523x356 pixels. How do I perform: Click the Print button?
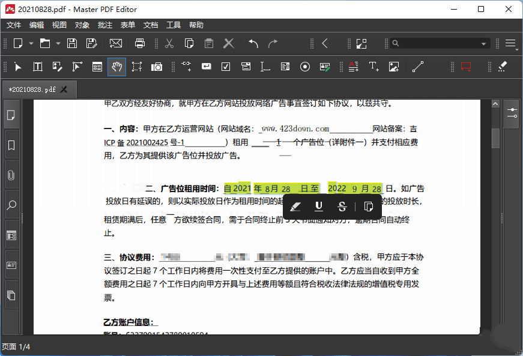click(139, 43)
